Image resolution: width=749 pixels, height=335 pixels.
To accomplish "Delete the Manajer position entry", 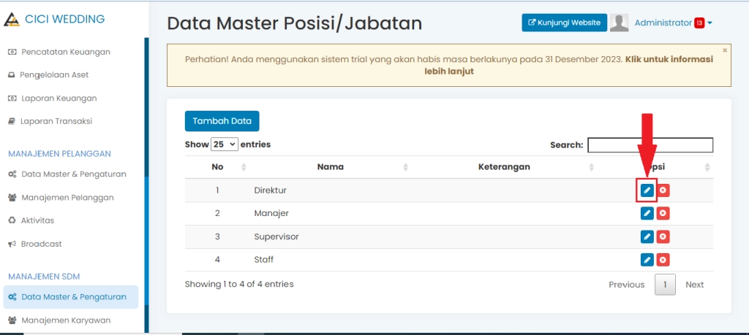I will pyautogui.click(x=663, y=213).
